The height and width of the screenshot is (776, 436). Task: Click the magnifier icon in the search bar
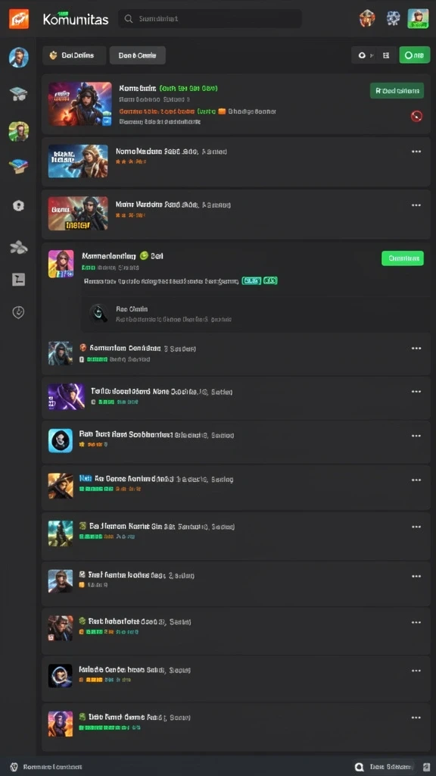tap(129, 19)
